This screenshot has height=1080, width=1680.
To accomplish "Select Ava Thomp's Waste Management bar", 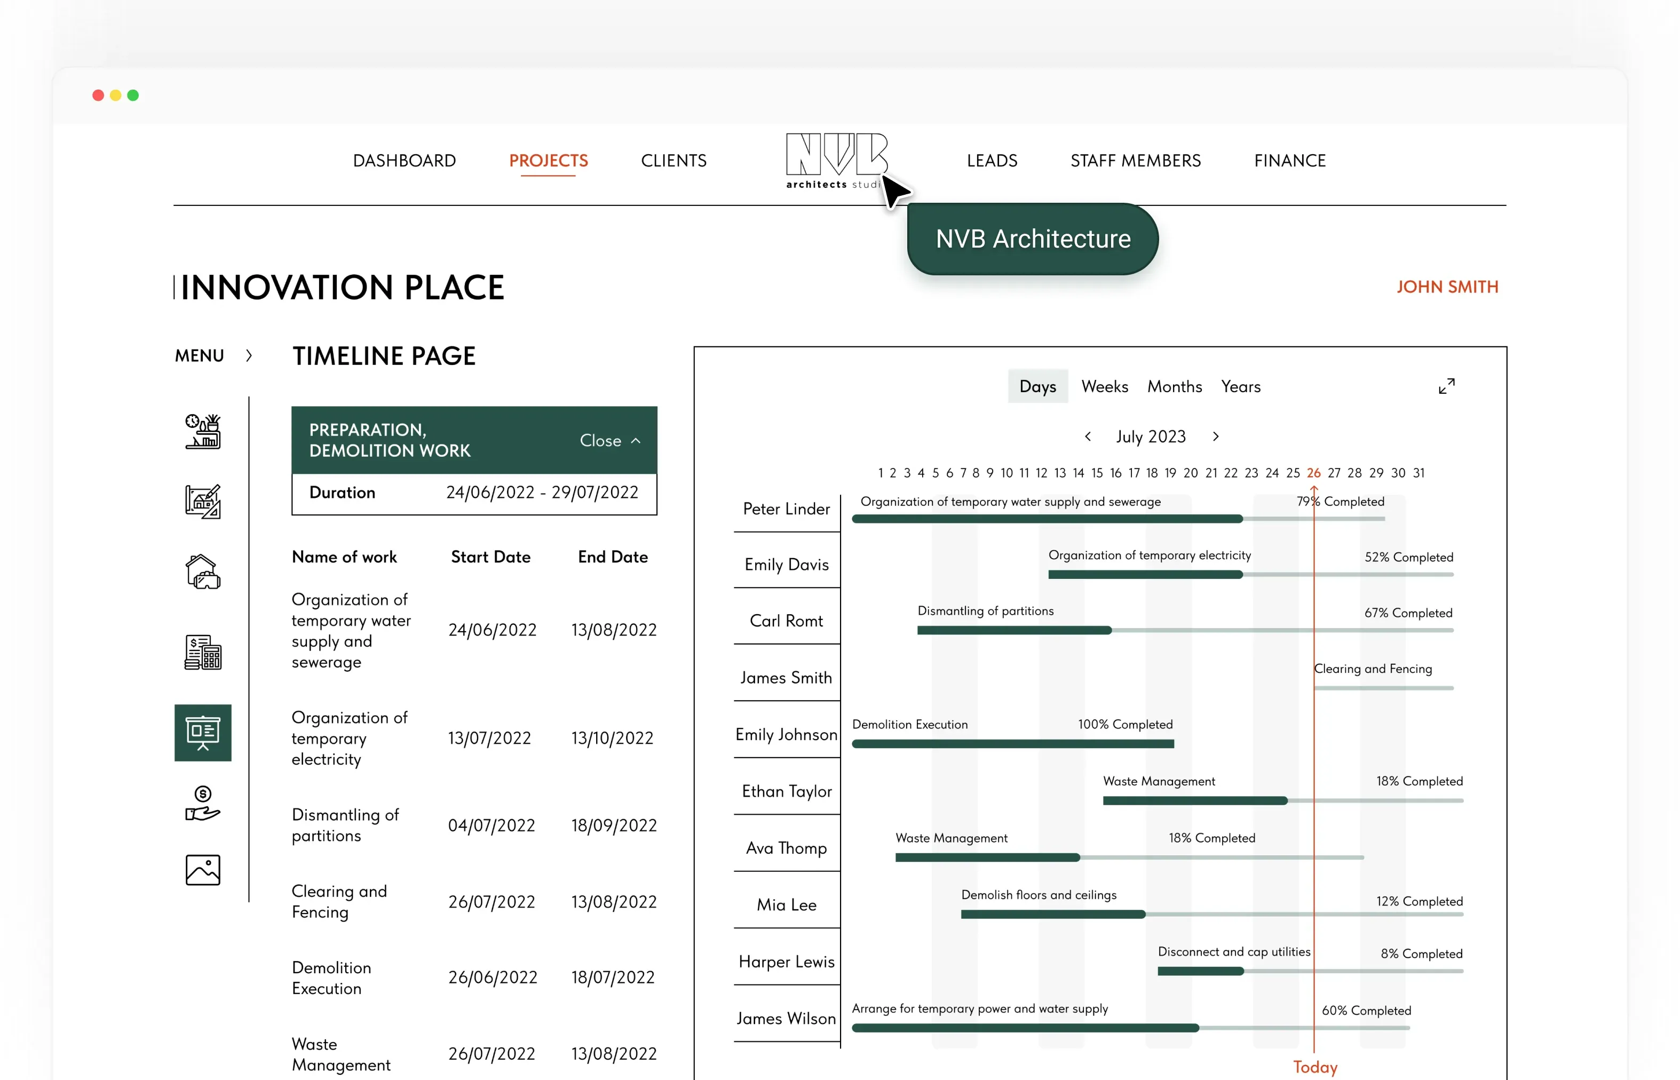I will tap(1129, 857).
